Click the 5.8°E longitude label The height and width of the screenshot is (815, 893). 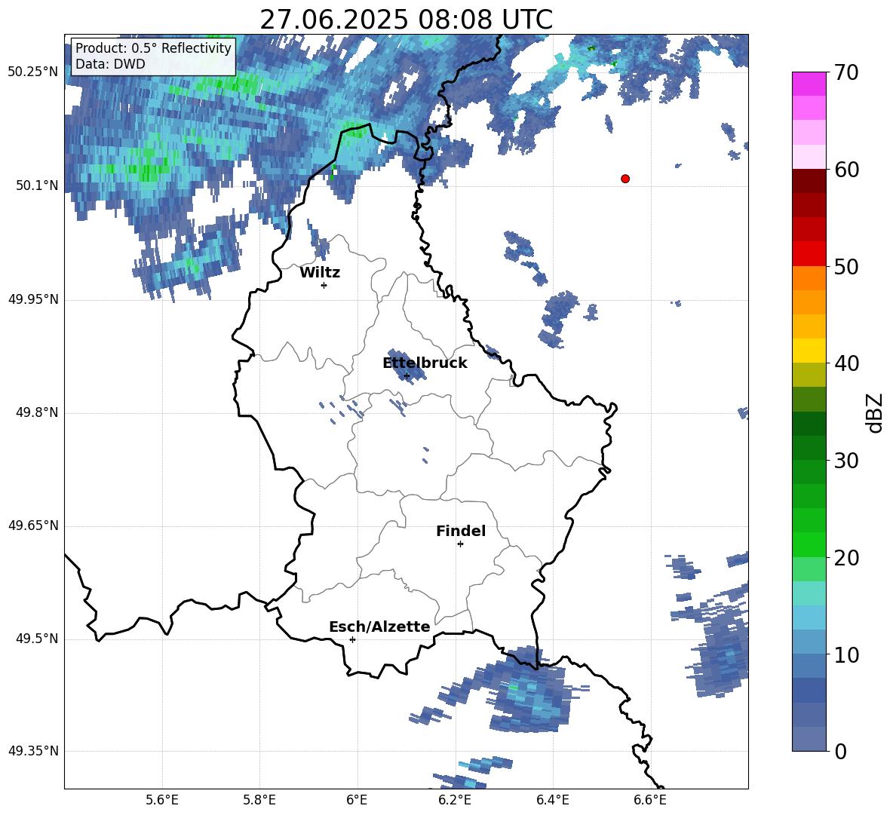(259, 800)
